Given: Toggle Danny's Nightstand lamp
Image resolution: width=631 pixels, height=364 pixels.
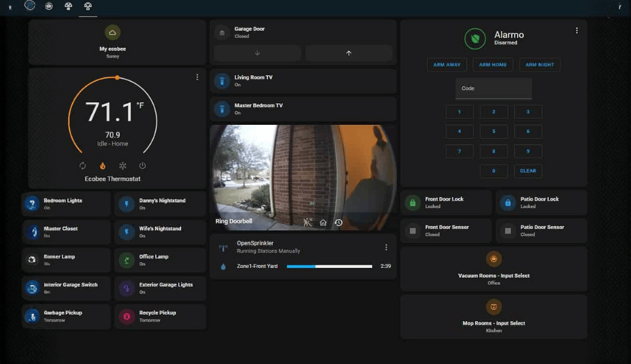Looking at the screenshot, I should [127, 203].
